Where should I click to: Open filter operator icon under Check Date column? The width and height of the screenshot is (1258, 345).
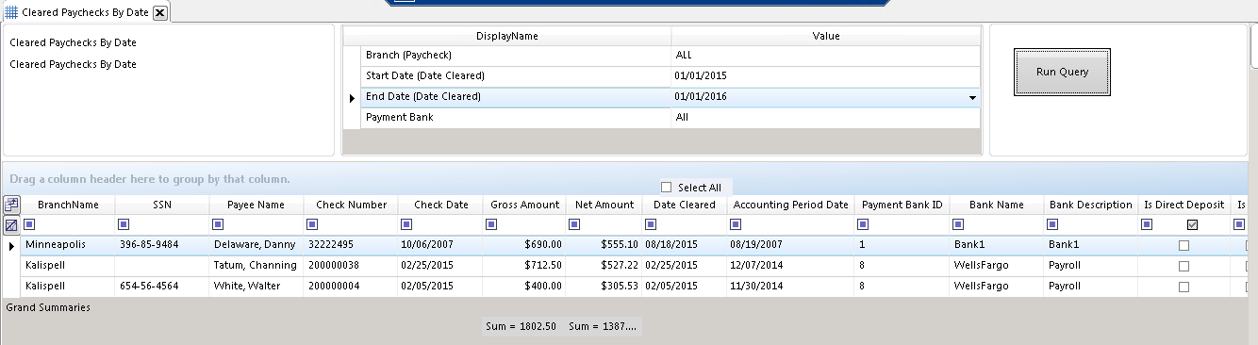[406, 224]
